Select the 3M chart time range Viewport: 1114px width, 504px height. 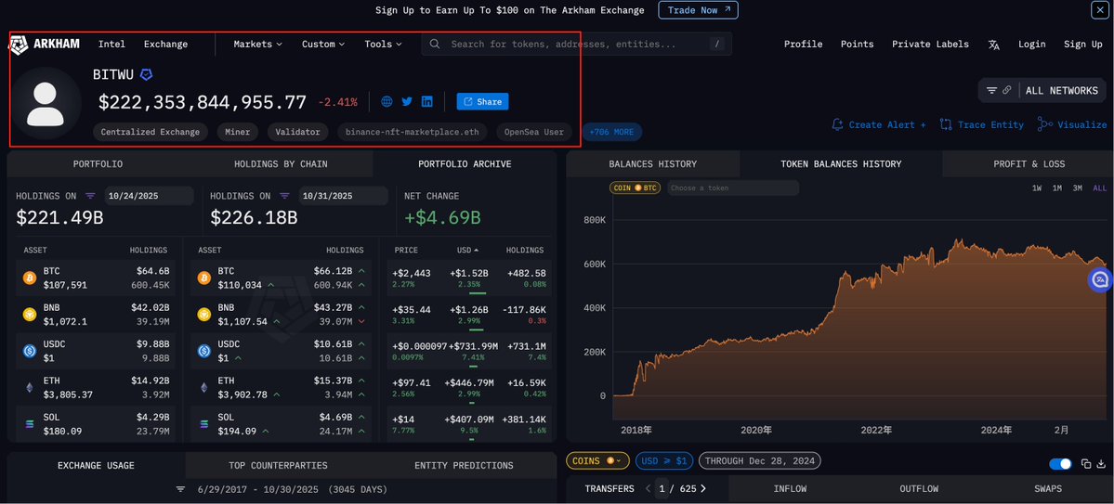pos(1078,188)
